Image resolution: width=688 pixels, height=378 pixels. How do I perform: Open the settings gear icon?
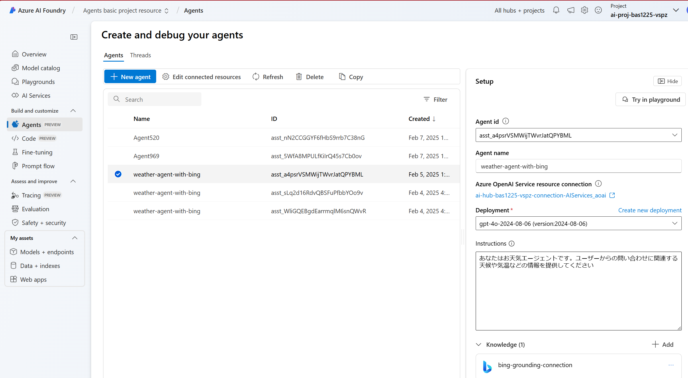pos(584,10)
